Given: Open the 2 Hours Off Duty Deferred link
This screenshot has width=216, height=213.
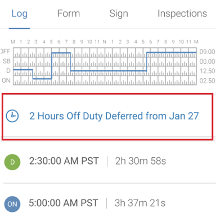Looking at the screenshot, I should tap(114, 116).
